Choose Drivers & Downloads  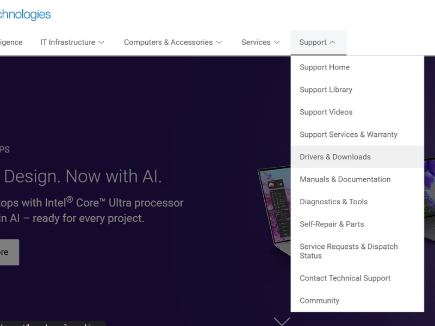335,157
